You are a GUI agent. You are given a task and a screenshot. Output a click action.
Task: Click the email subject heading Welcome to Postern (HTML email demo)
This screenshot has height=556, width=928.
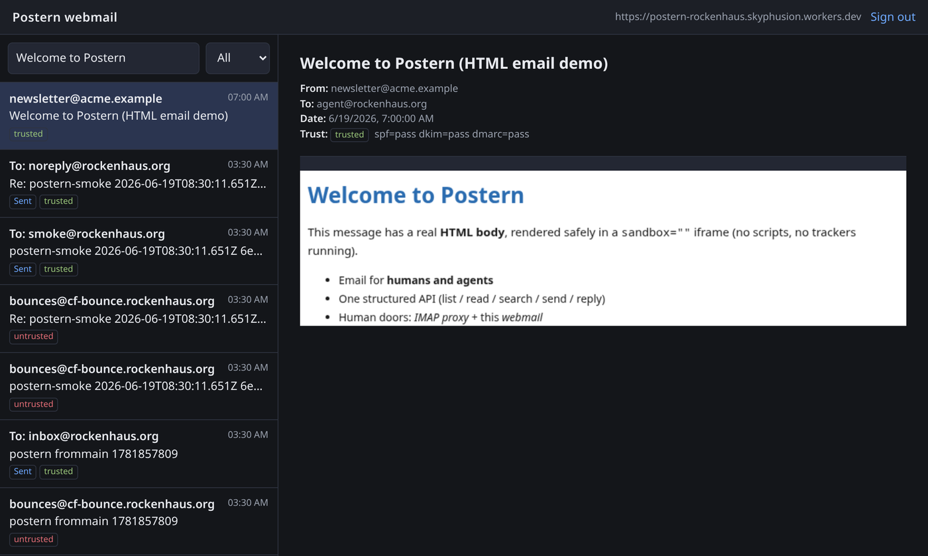[x=454, y=64]
